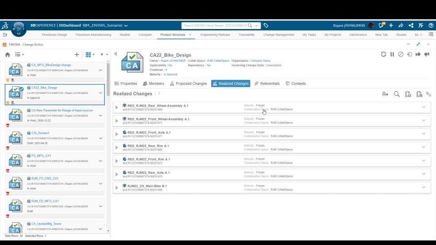Click the CA icon of CSI_Review1
This screenshot has width=436, height=245.
[15, 138]
